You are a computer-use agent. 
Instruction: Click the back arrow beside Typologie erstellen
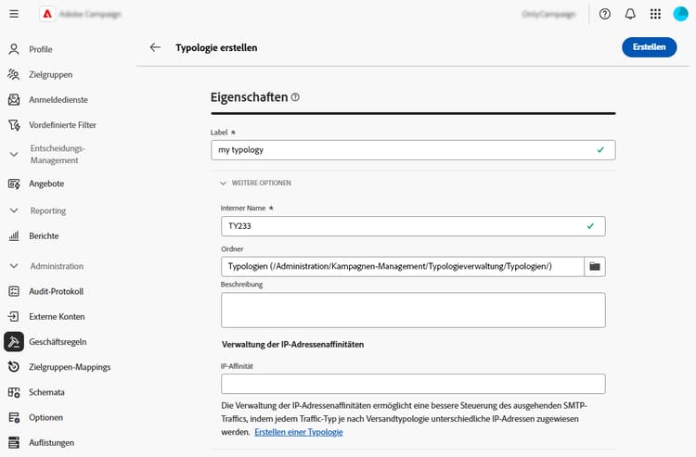point(155,47)
